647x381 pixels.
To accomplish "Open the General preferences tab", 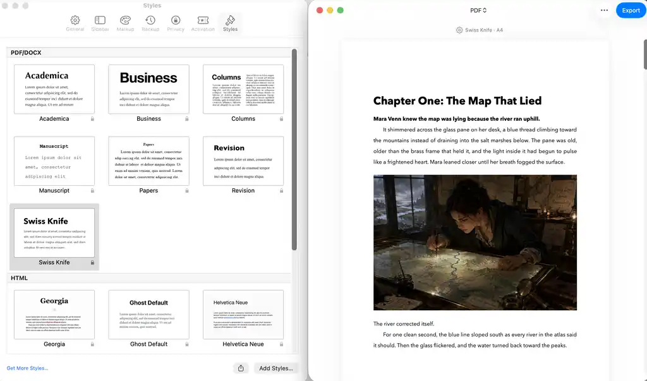I will [75, 23].
